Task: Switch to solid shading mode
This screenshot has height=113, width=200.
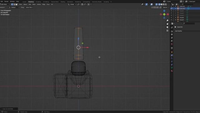Action: tap(162, 4)
